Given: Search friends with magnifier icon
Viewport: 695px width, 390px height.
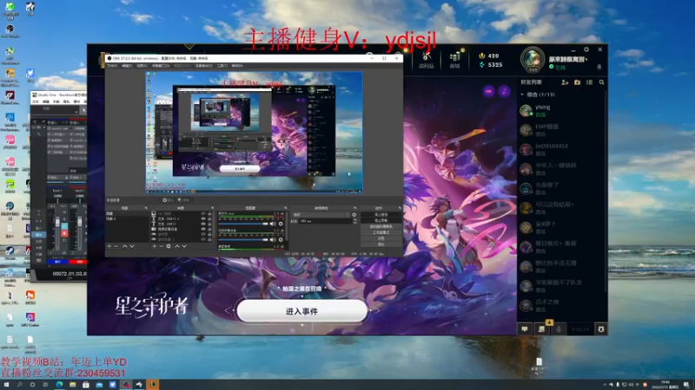Looking at the screenshot, I should 601,82.
